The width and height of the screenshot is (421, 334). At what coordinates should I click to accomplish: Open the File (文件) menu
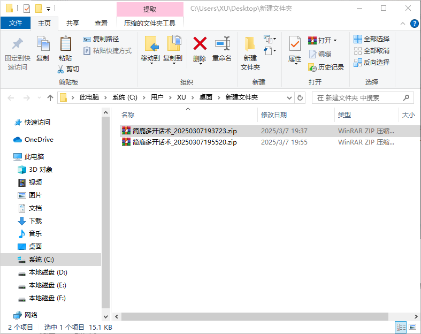[x=16, y=23]
